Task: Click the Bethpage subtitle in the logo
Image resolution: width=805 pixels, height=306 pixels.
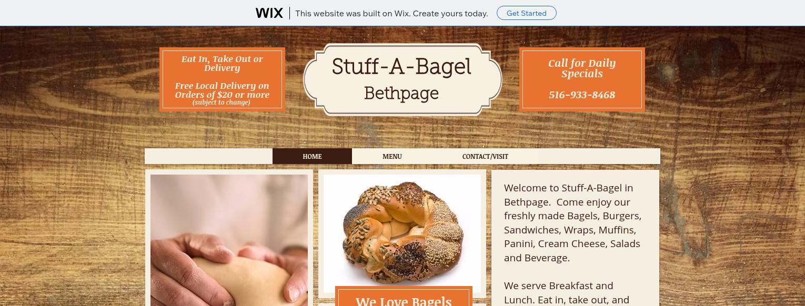Action: (x=401, y=94)
